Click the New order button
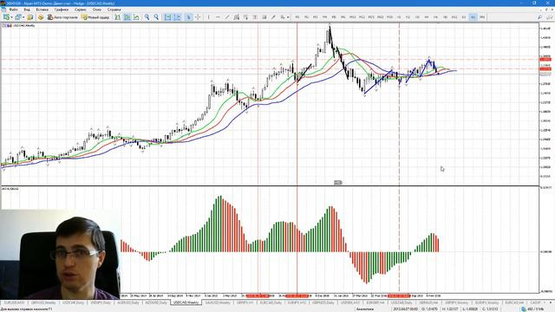555x312 pixels. pos(95,17)
